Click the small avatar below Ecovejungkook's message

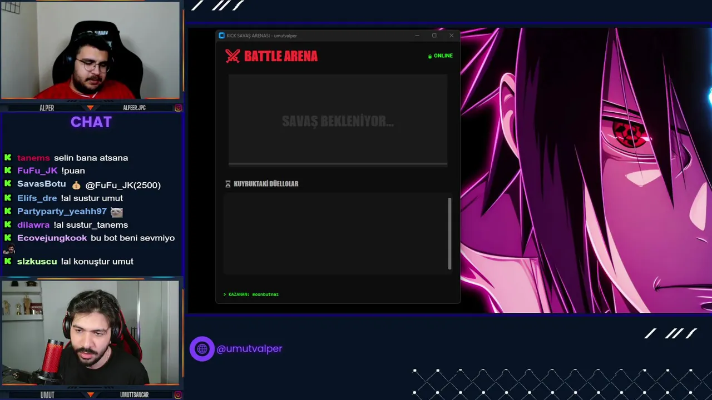tap(9, 249)
